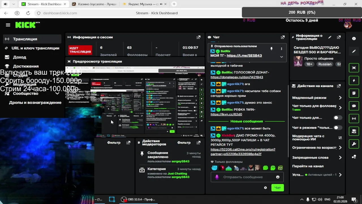Image resolution: width=362 pixels, height=204 pixels.
Task: Pop out the Чат panel
Action: point(283,37)
